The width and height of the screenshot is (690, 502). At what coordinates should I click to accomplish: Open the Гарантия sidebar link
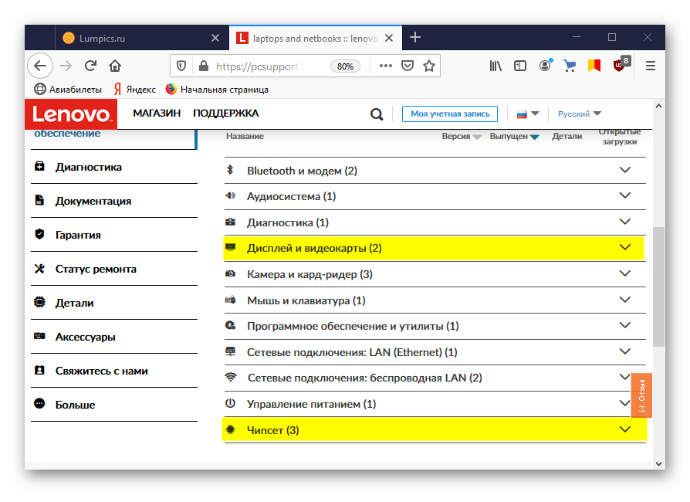tap(78, 235)
